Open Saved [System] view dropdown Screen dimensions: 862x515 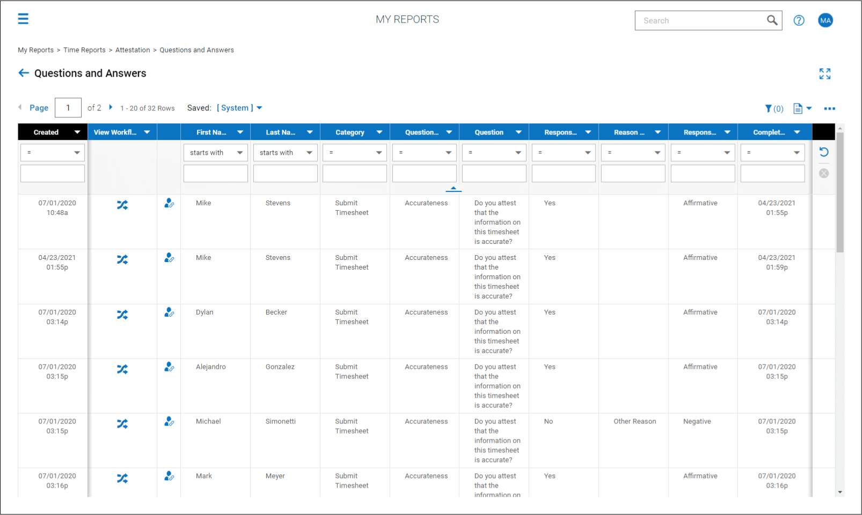(239, 108)
